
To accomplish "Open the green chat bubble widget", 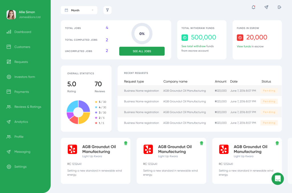I will coord(277,179).
